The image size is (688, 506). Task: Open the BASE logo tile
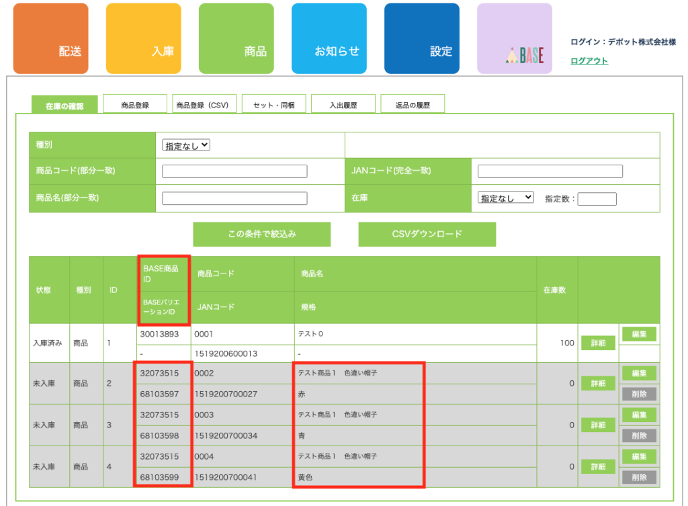(514, 39)
